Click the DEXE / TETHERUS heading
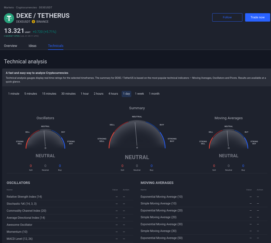The width and height of the screenshot is (271, 243). pyautogui.click(x=43, y=16)
